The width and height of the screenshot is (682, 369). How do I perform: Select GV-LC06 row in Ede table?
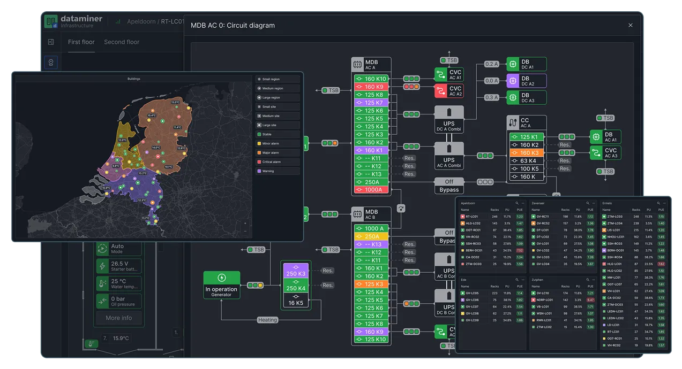point(492,300)
